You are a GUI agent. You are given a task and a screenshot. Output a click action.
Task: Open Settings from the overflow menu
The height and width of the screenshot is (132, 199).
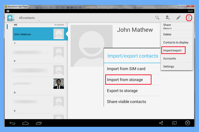pyautogui.click(x=169, y=66)
